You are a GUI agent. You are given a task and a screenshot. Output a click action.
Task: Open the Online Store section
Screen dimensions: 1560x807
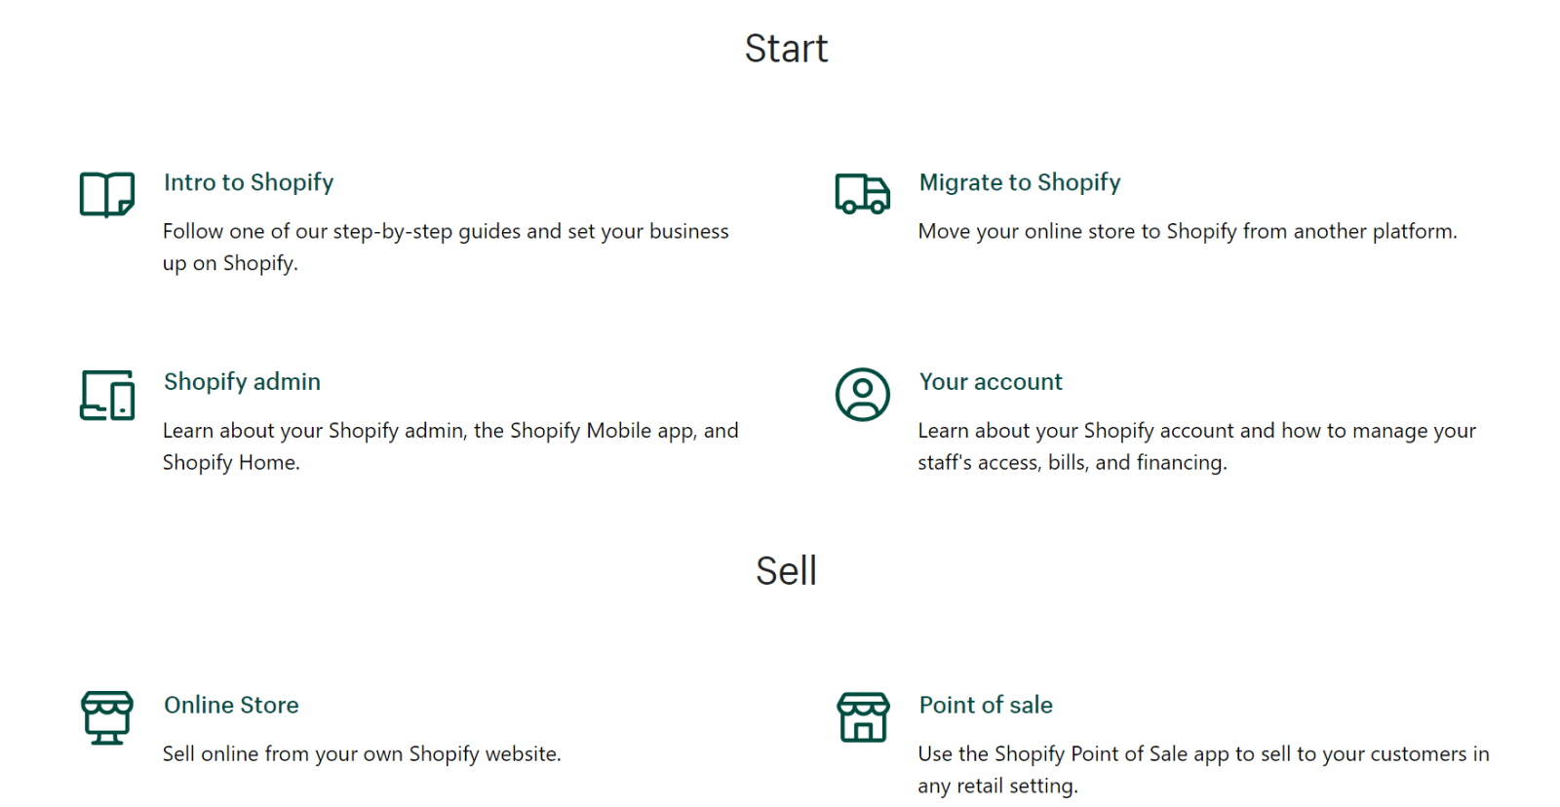[230, 706]
